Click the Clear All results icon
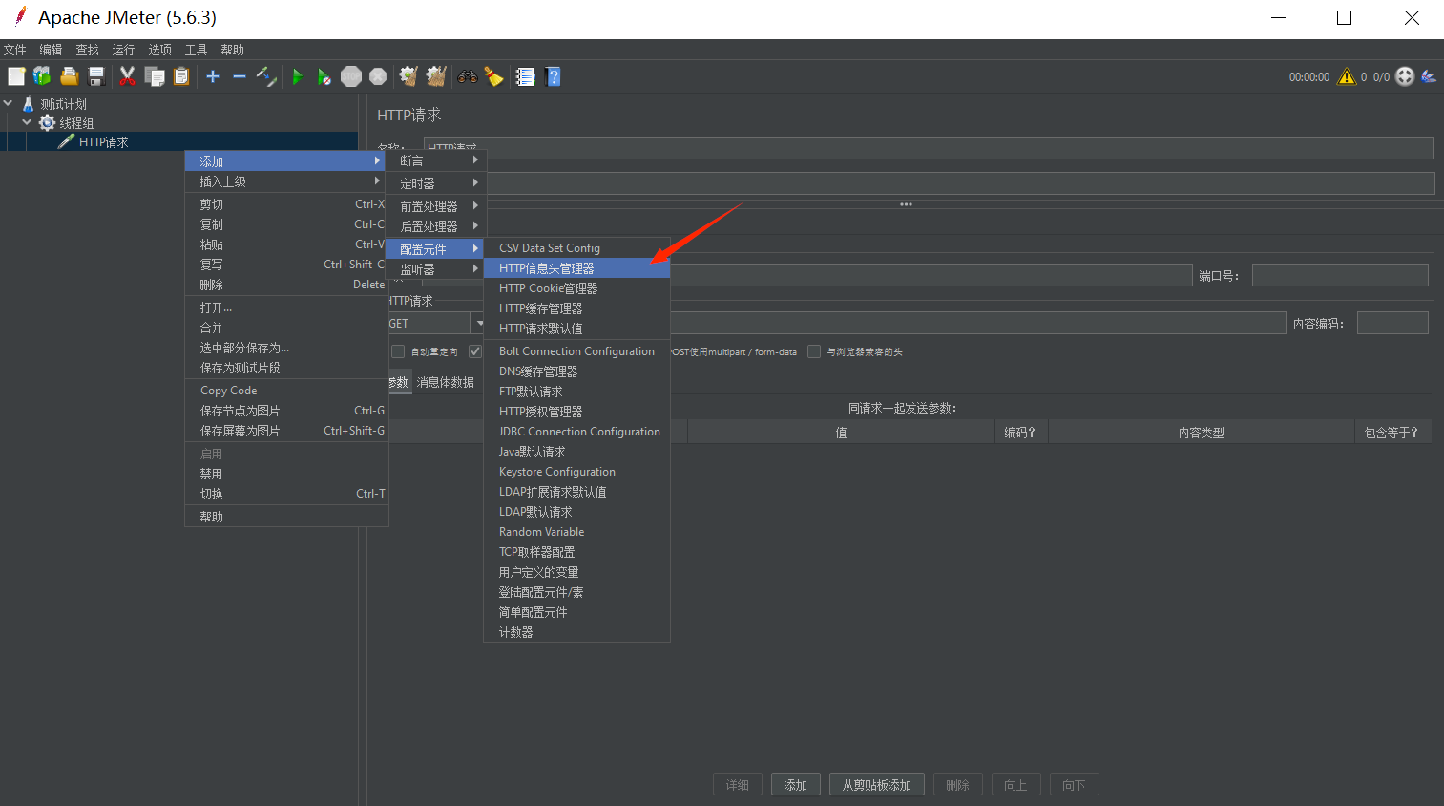This screenshot has width=1444, height=806. (436, 76)
